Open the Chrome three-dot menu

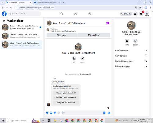[x=150, y=8]
